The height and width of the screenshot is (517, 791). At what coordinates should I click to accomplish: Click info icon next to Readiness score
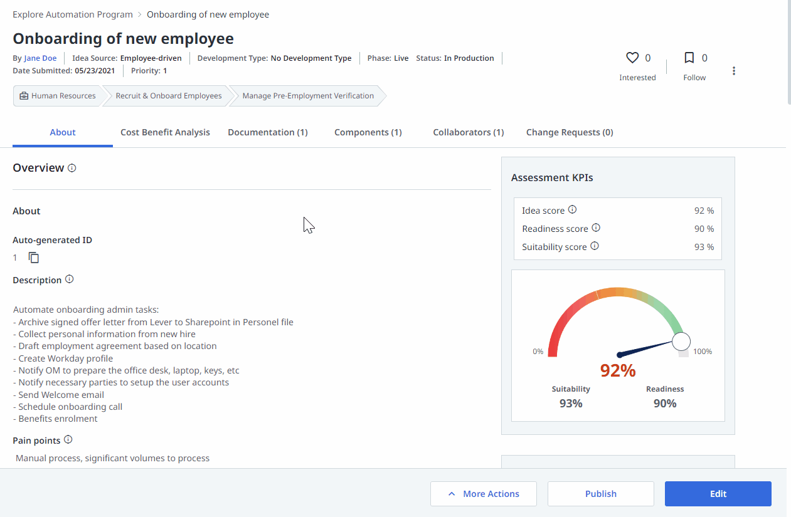(596, 228)
